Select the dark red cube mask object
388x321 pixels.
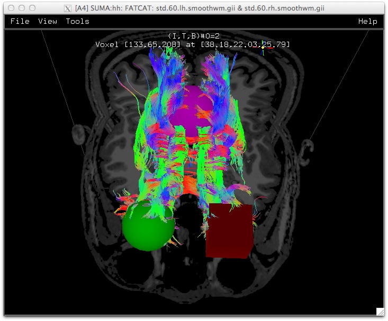229,231
